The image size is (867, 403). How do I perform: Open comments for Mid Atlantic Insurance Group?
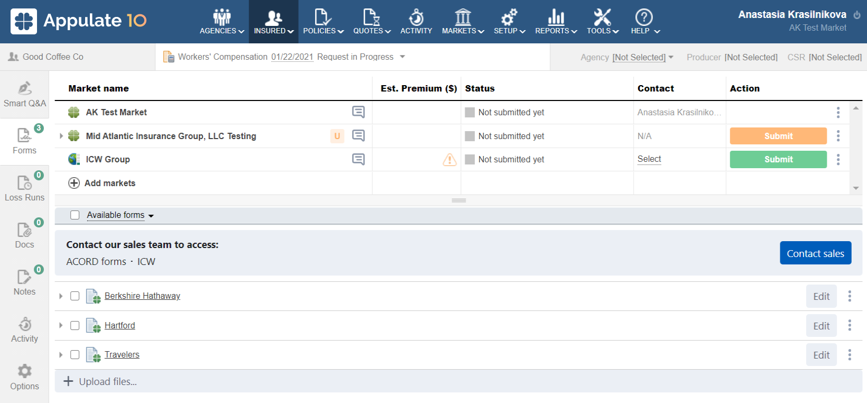358,135
